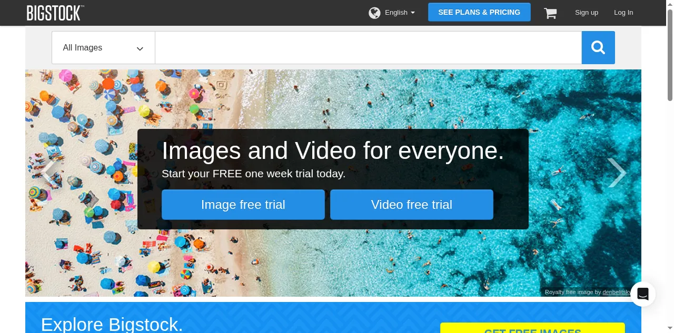Expand the All Images category dropdown

click(x=103, y=48)
